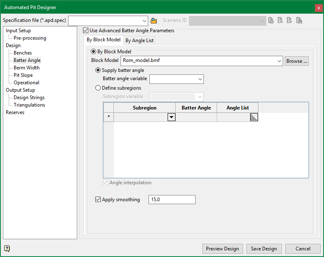Click the open specification file folder icon
Image resolution: width=324 pixels, height=257 pixels.
[x=154, y=20]
